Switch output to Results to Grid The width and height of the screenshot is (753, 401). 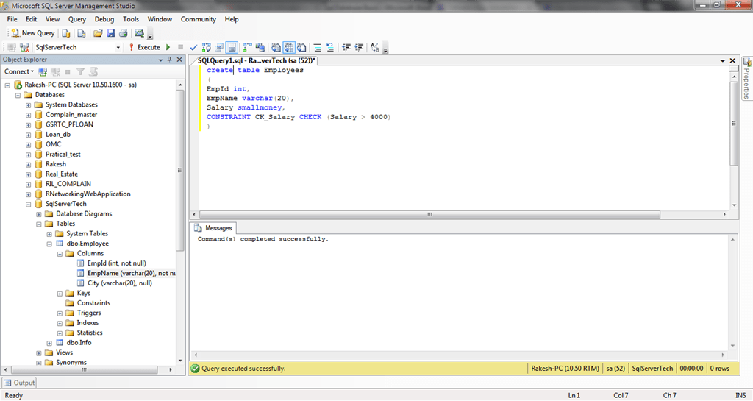[x=288, y=47]
